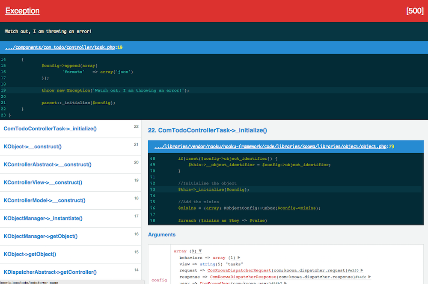Click line 68 if(isset($config->object_identifier))
This screenshot has height=284, width=428.
[228, 158]
